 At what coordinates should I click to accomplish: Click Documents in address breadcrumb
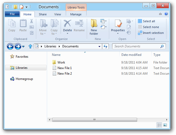click(70, 46)
